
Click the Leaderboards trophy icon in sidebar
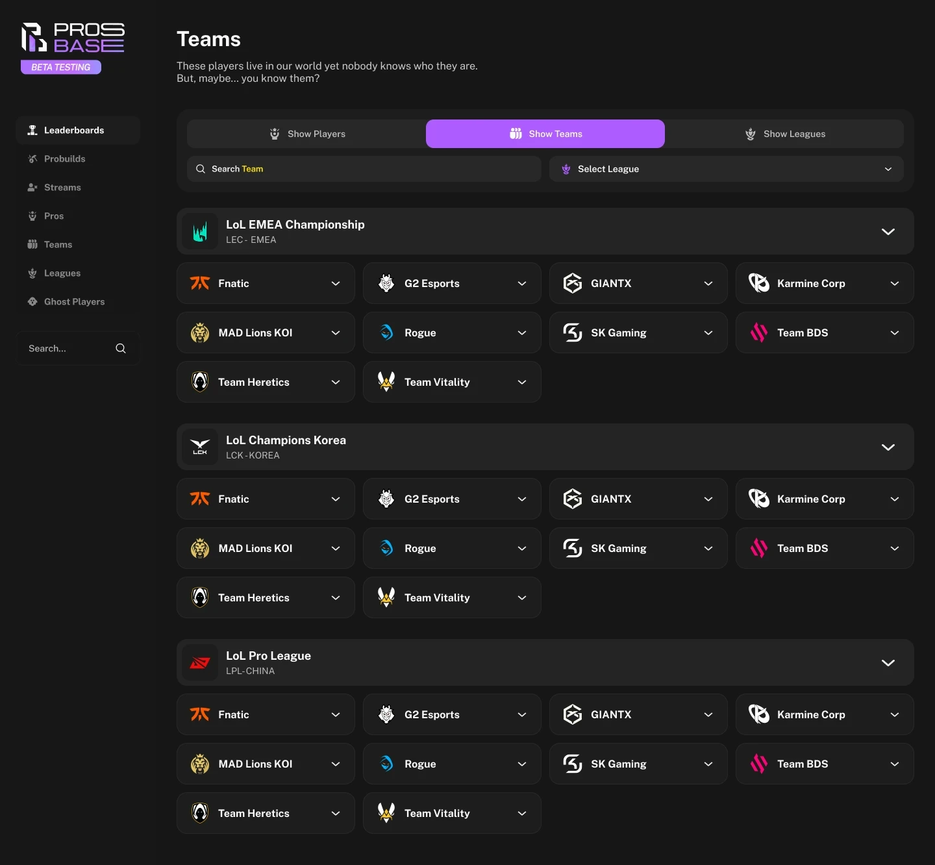click(32, 131)
